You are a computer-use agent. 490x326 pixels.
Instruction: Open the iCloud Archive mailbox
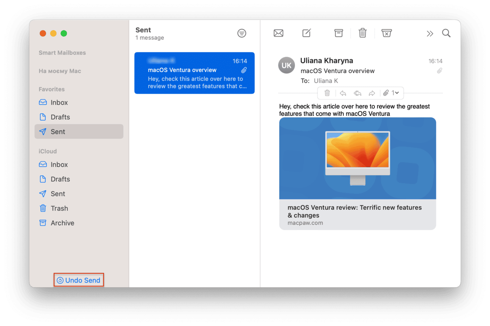point(79,223)
